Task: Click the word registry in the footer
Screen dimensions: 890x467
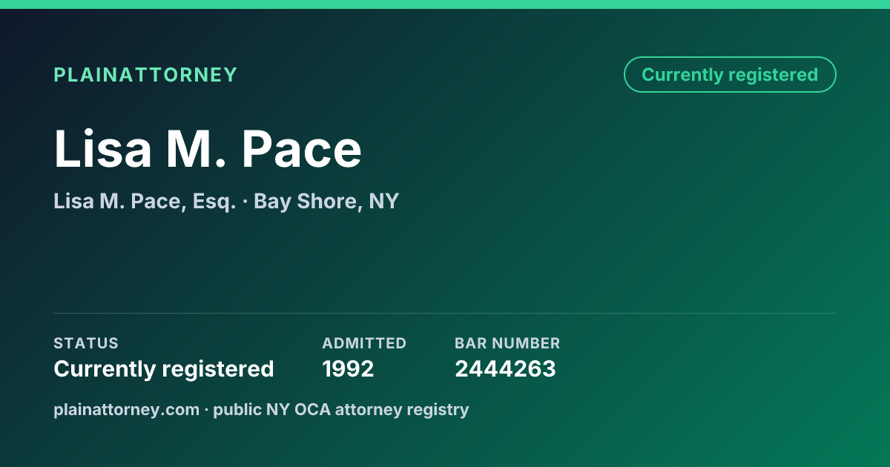Action: tap(442, 411)
